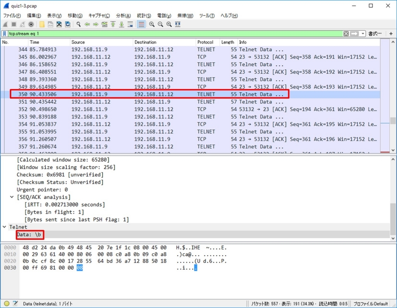Open the ヘルプ(H) menu

[x=229, y=16]
